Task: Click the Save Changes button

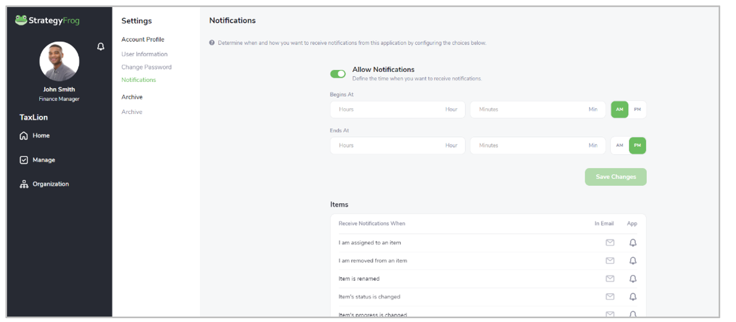Action: tap(616, 177)
